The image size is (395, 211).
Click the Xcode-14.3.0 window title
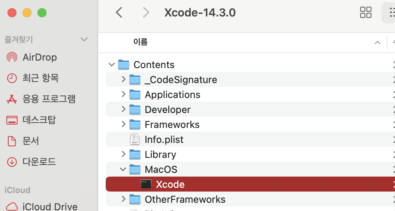200,13
